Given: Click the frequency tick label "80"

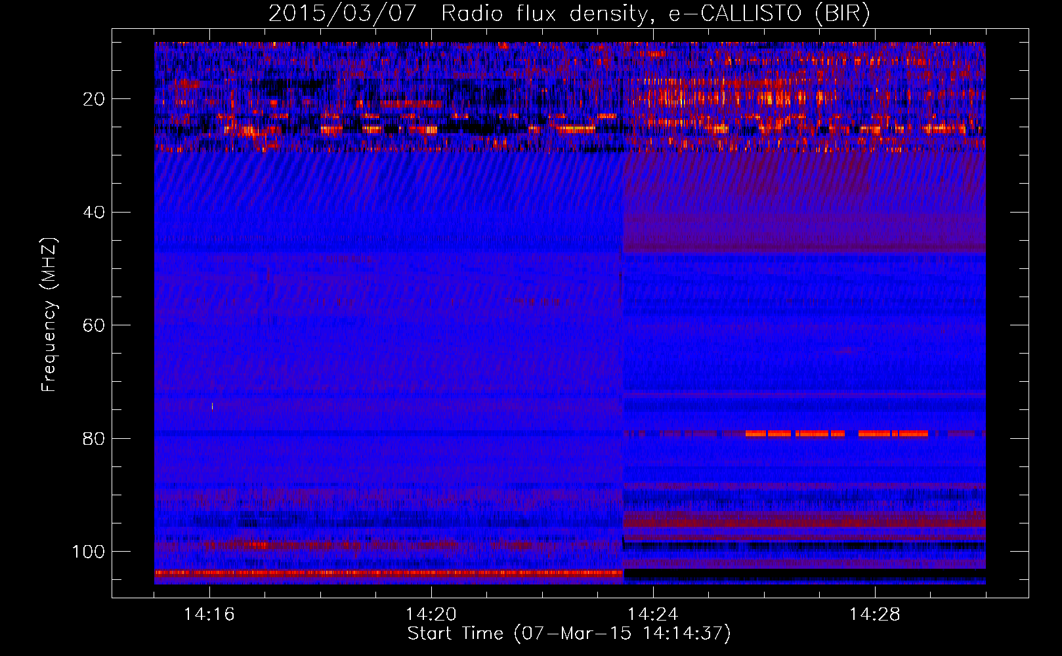Looking at the screenshot, I should click(94, 438).
